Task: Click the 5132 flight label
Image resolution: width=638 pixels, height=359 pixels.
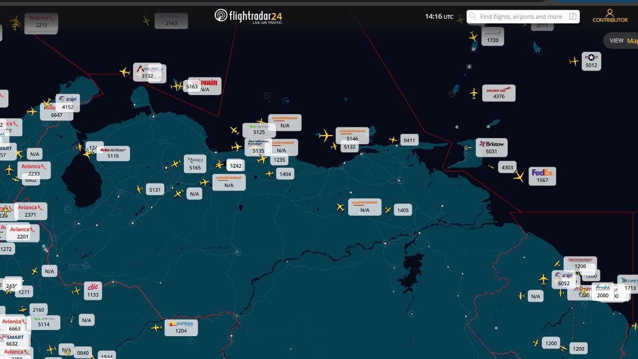Action: click(x=350, y=147)
